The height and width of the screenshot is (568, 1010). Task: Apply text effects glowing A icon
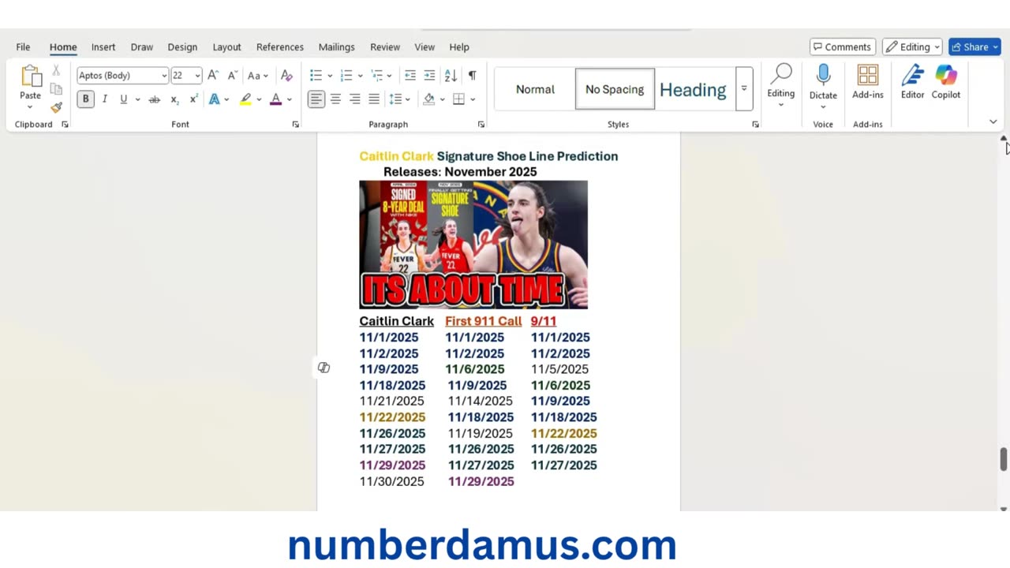point(214,99)
